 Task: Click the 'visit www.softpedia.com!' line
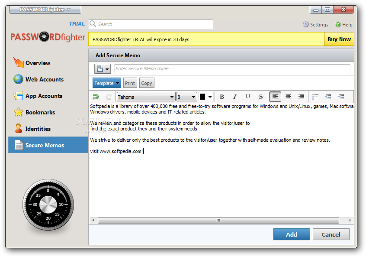tap(117, 151)
